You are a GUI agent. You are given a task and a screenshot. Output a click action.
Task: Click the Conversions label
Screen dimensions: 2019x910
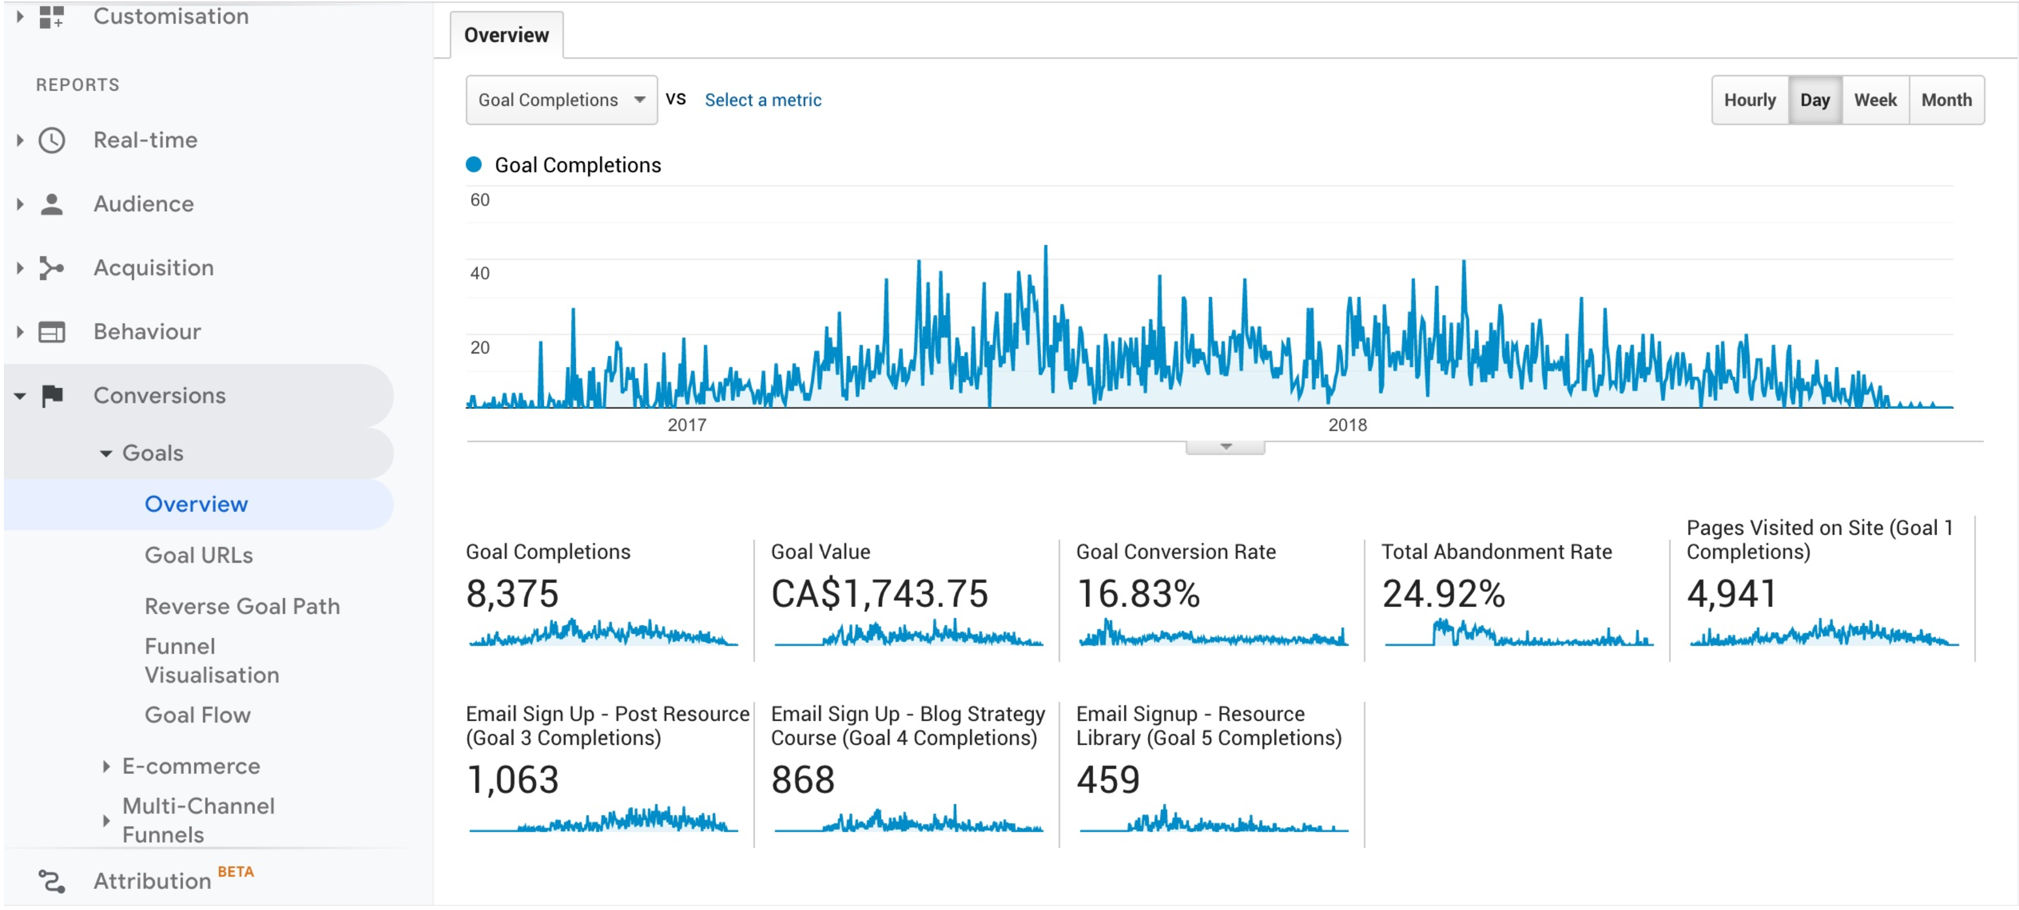click(x=159, y=396)
